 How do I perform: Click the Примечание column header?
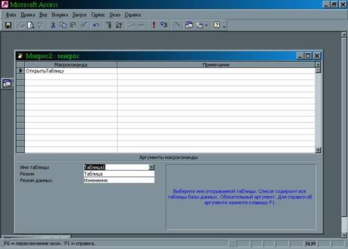pos(216,65)
